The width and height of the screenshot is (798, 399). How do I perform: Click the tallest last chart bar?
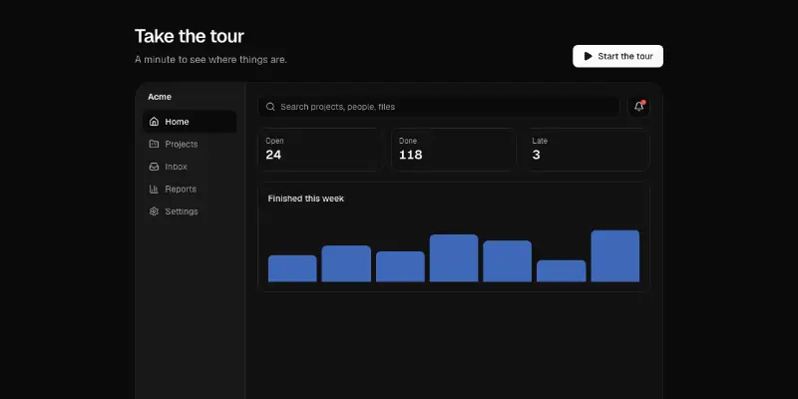[614, 256]
